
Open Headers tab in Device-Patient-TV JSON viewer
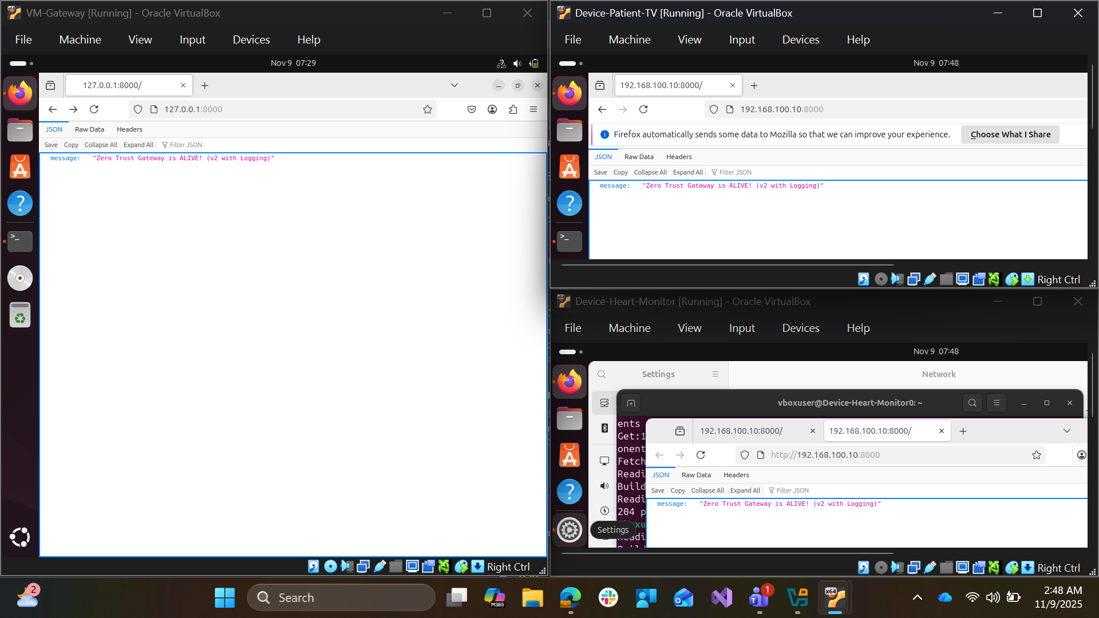point(679,157)
